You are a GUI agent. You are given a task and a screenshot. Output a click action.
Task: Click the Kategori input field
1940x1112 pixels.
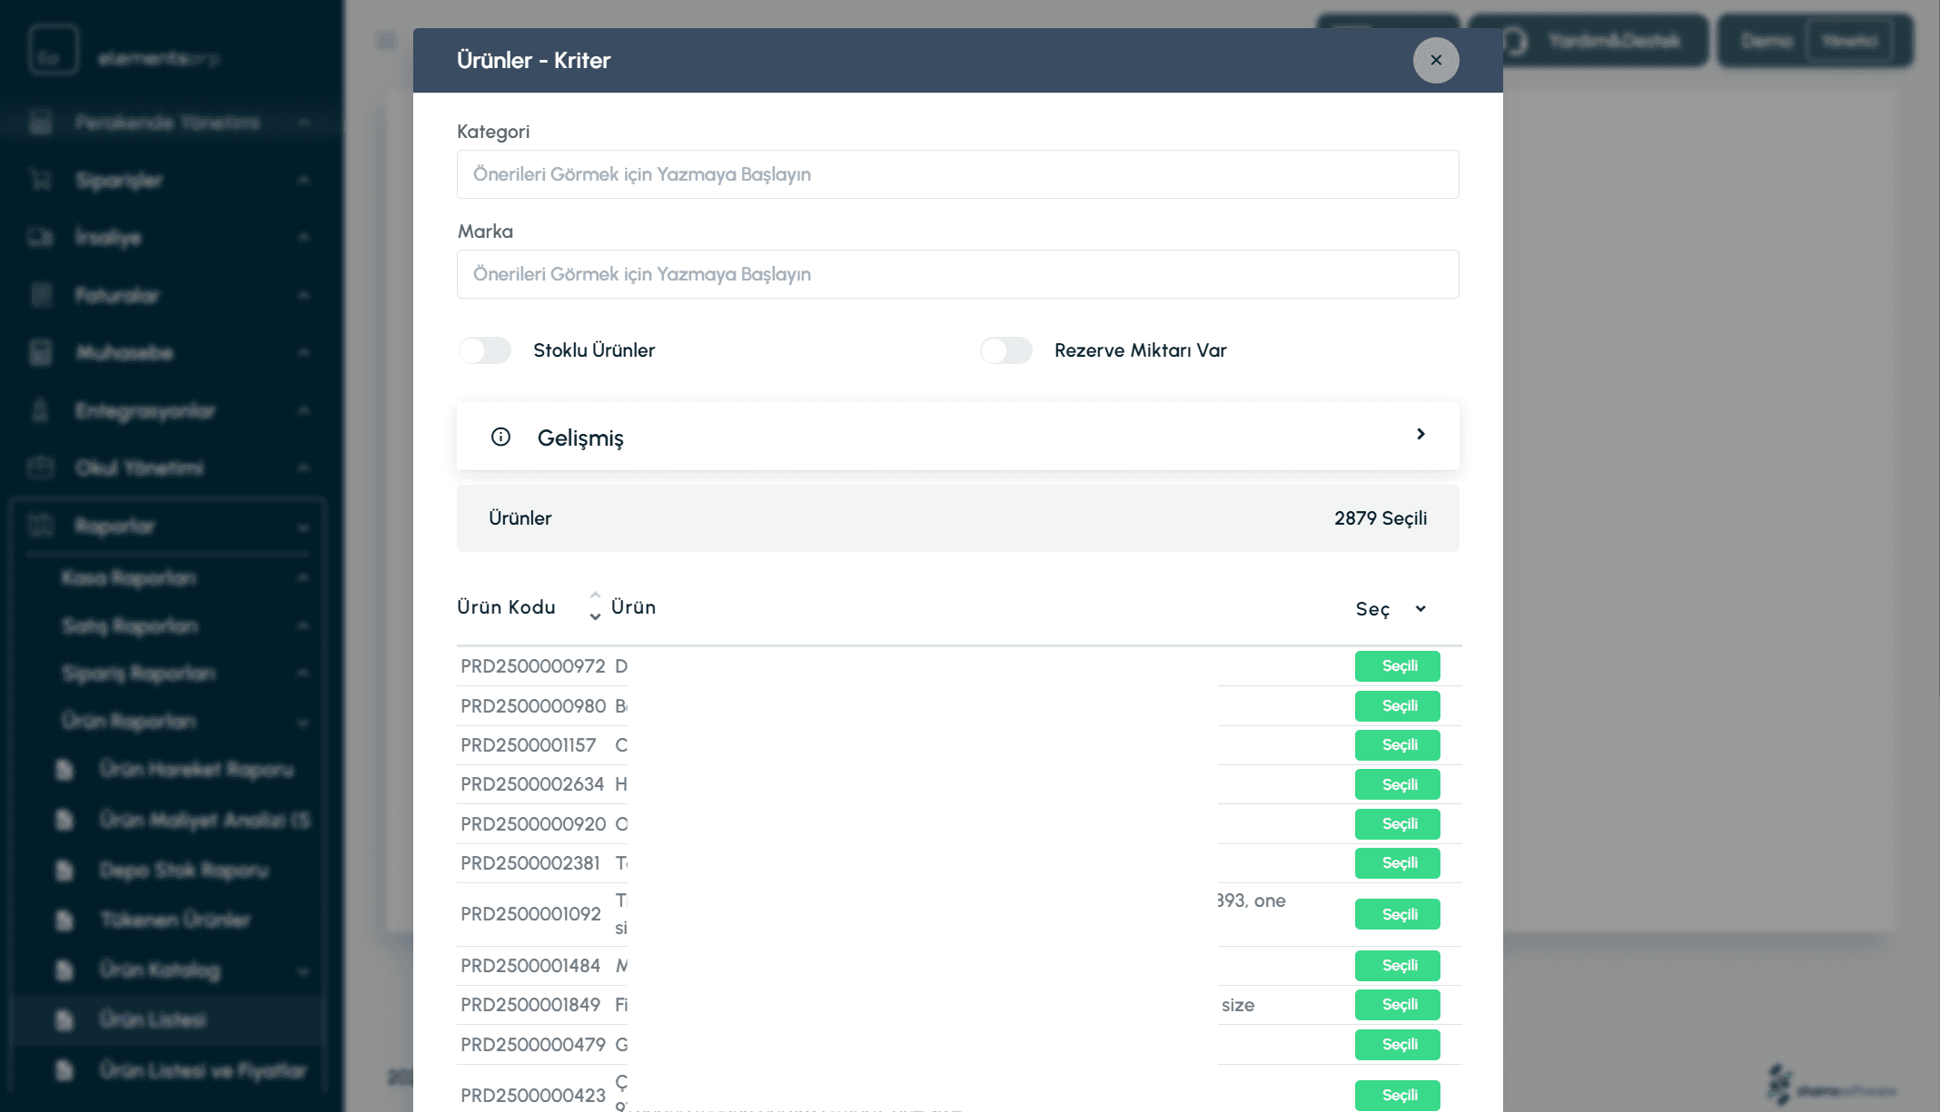(957, 174)
